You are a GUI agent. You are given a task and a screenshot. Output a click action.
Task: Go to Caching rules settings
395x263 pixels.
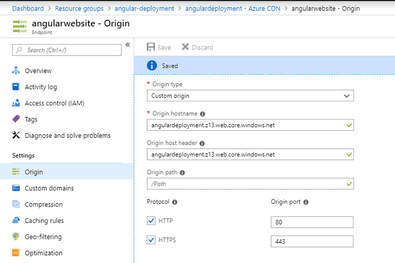coord(44,220)
